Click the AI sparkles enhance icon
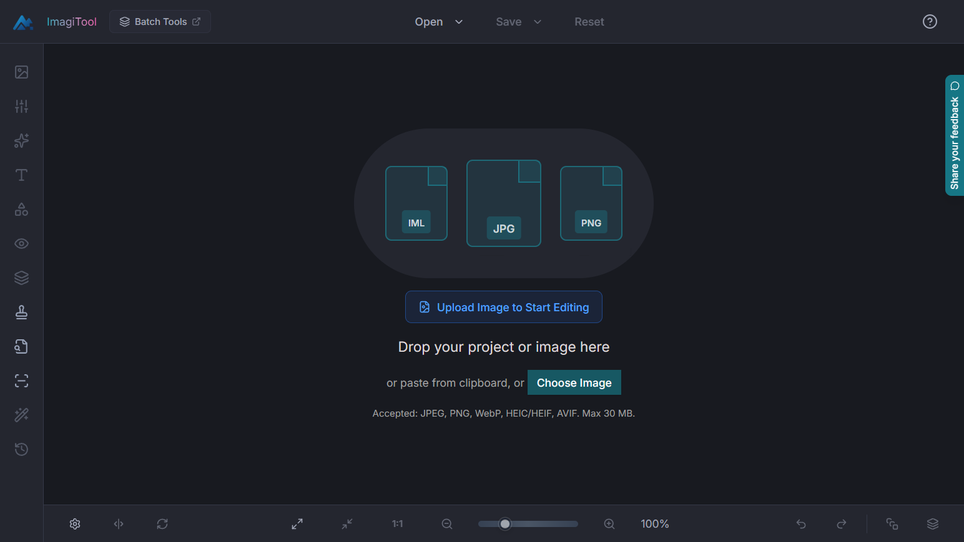 coord(21,141)
